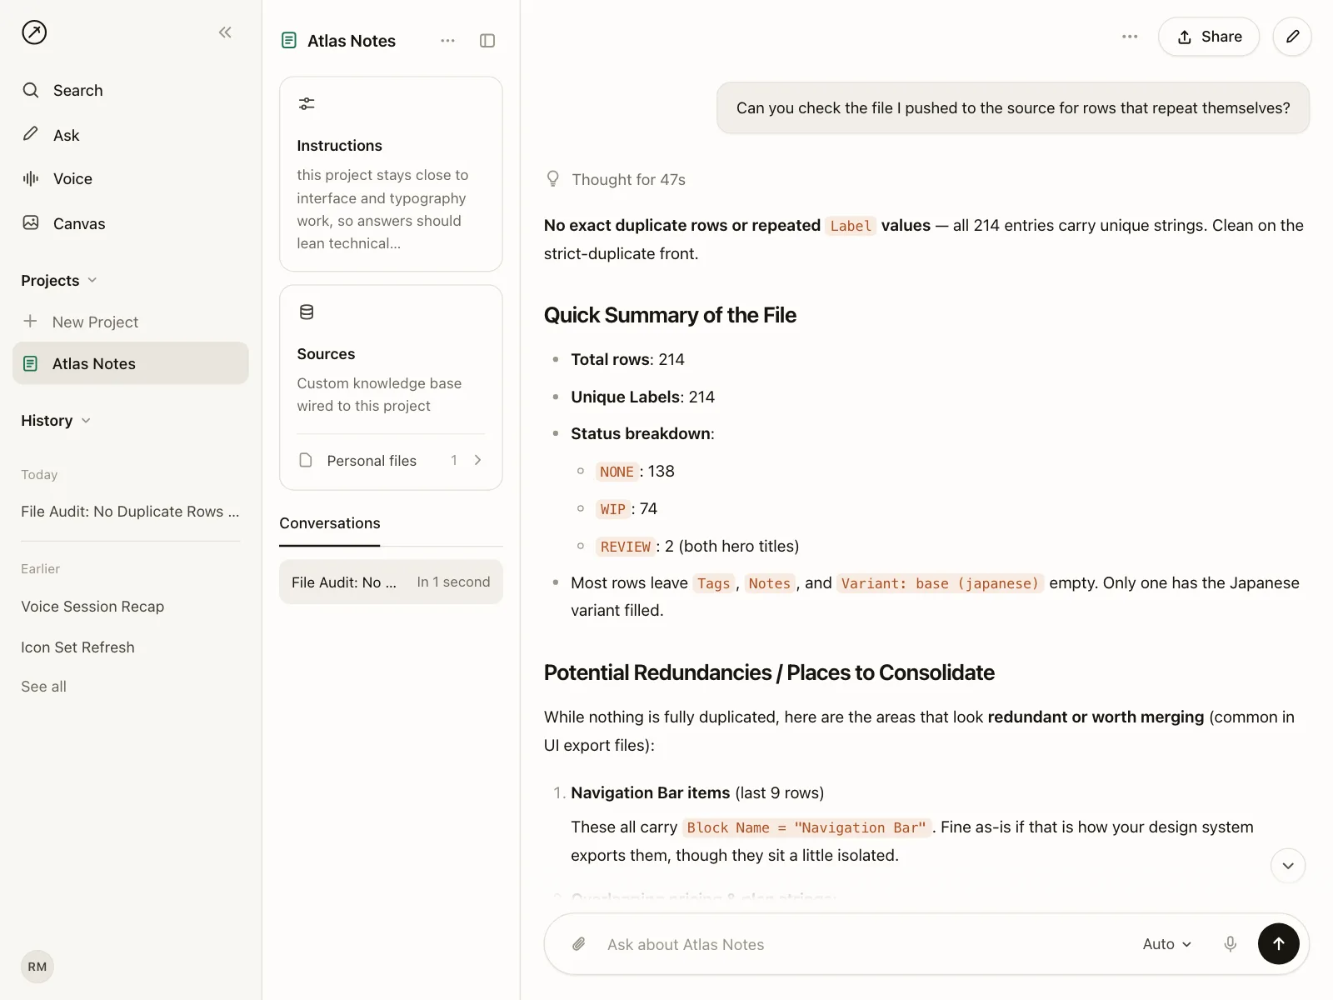Click the Block Name = "Navigation Bar" code
This screenshot has width=1333, height=1000.
click(x=806, y=827)
